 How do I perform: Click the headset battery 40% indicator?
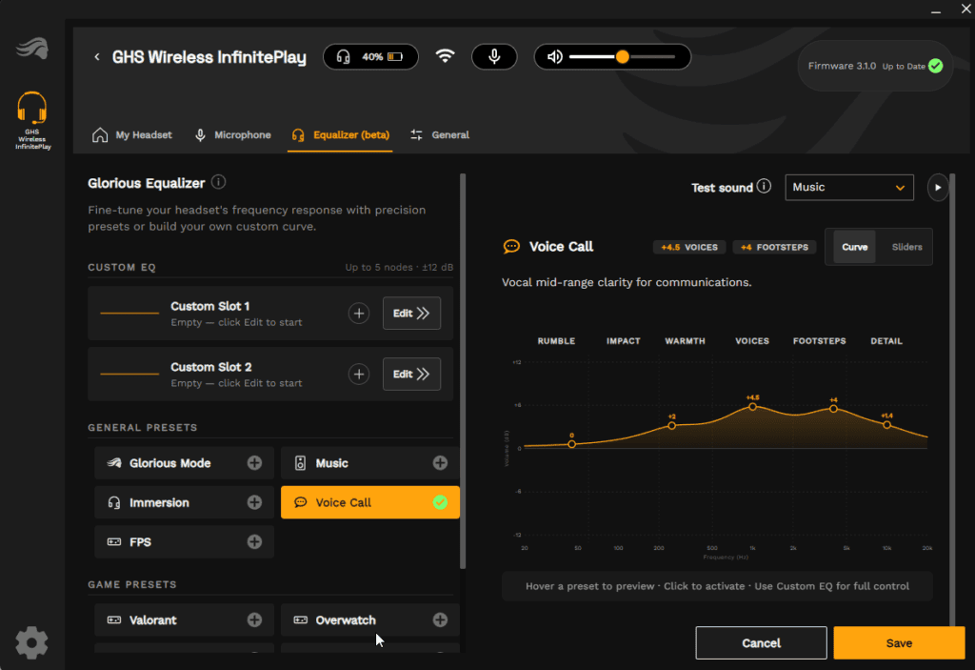(370, 56)
